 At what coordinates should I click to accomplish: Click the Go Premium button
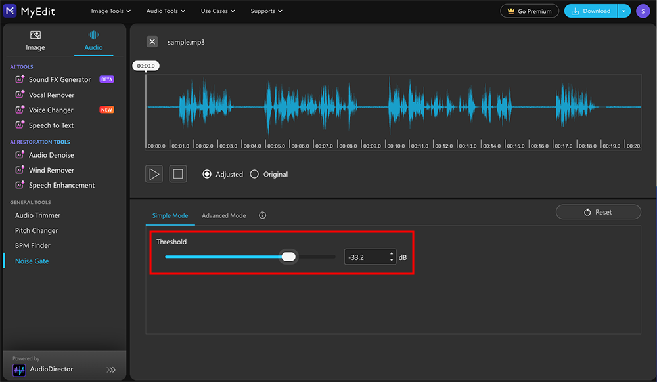point(530,11)
